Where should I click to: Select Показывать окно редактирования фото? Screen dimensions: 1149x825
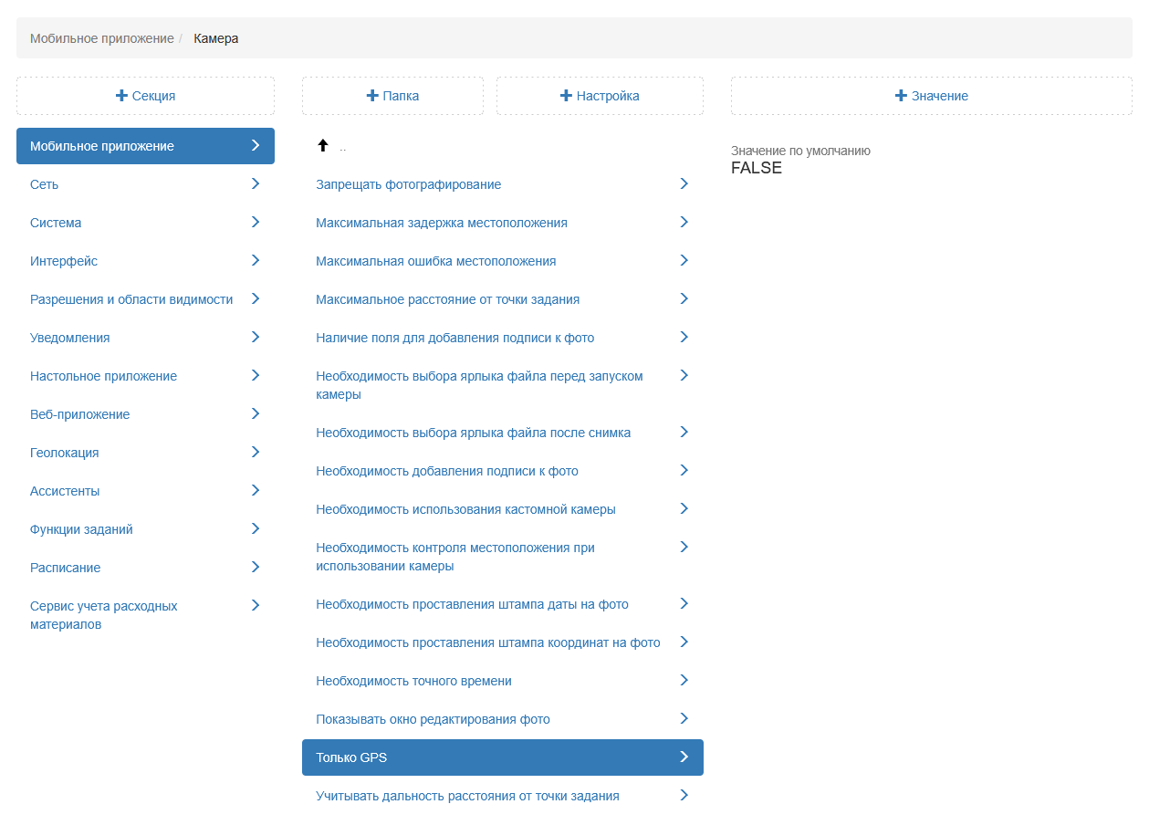433,719
